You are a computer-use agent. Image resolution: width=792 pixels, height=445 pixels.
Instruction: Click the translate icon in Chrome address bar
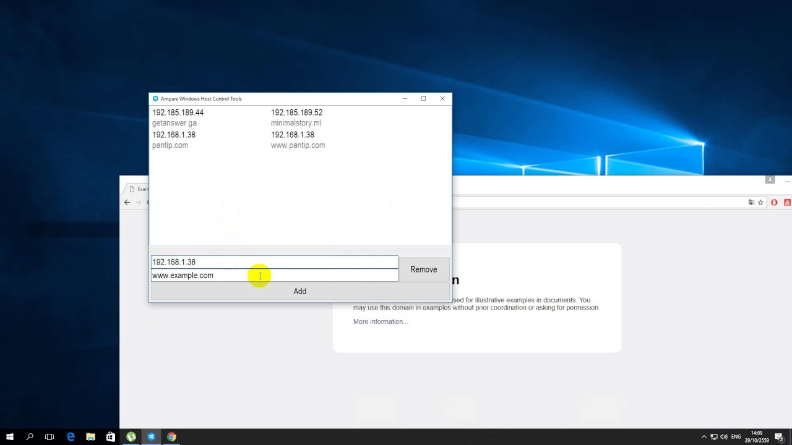pyautogui.click(x=751, y=202)
